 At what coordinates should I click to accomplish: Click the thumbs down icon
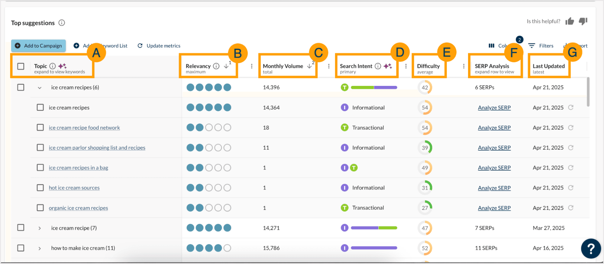(x=583, y=21)
